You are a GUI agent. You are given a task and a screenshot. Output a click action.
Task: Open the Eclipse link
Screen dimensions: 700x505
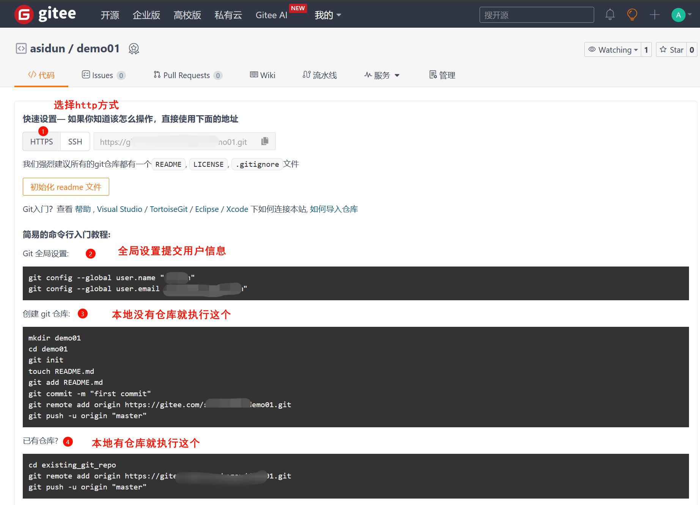(207, 209)
